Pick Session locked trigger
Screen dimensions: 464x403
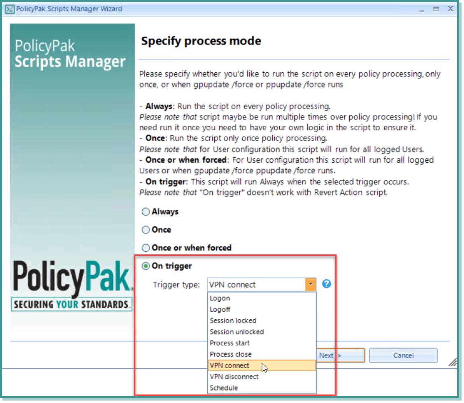click(x=262, y=321)
